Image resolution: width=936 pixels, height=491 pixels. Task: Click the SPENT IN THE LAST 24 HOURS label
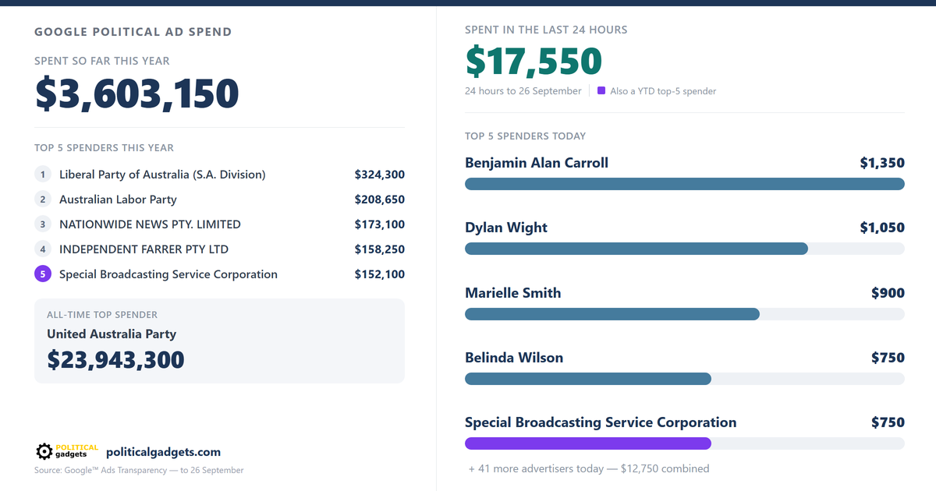(546, 30)
